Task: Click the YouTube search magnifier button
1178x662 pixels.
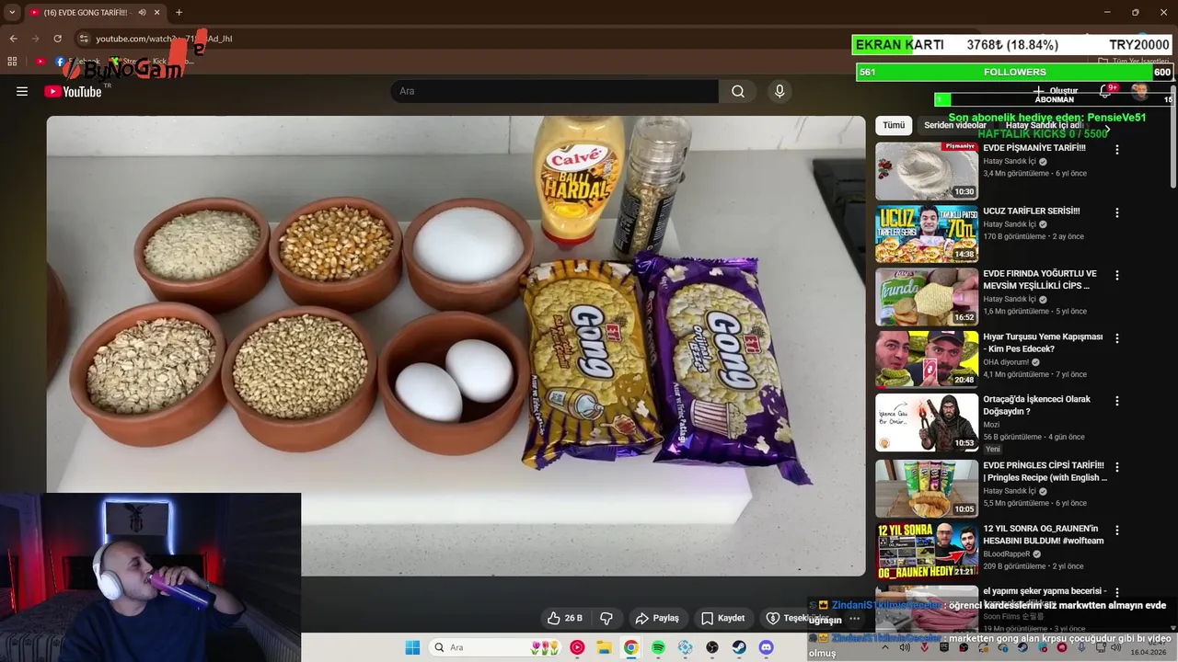Action: 738,91
